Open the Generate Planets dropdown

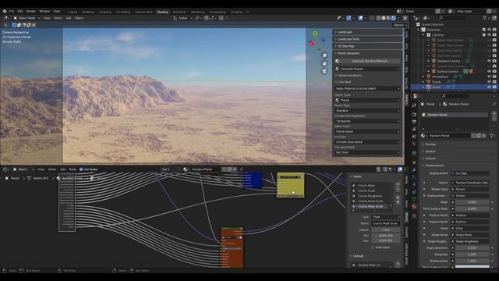point(367,69)
